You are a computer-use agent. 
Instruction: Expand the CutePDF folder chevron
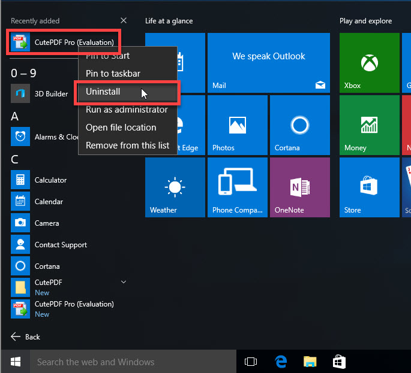pyautogui.click(x=124, y=282)
